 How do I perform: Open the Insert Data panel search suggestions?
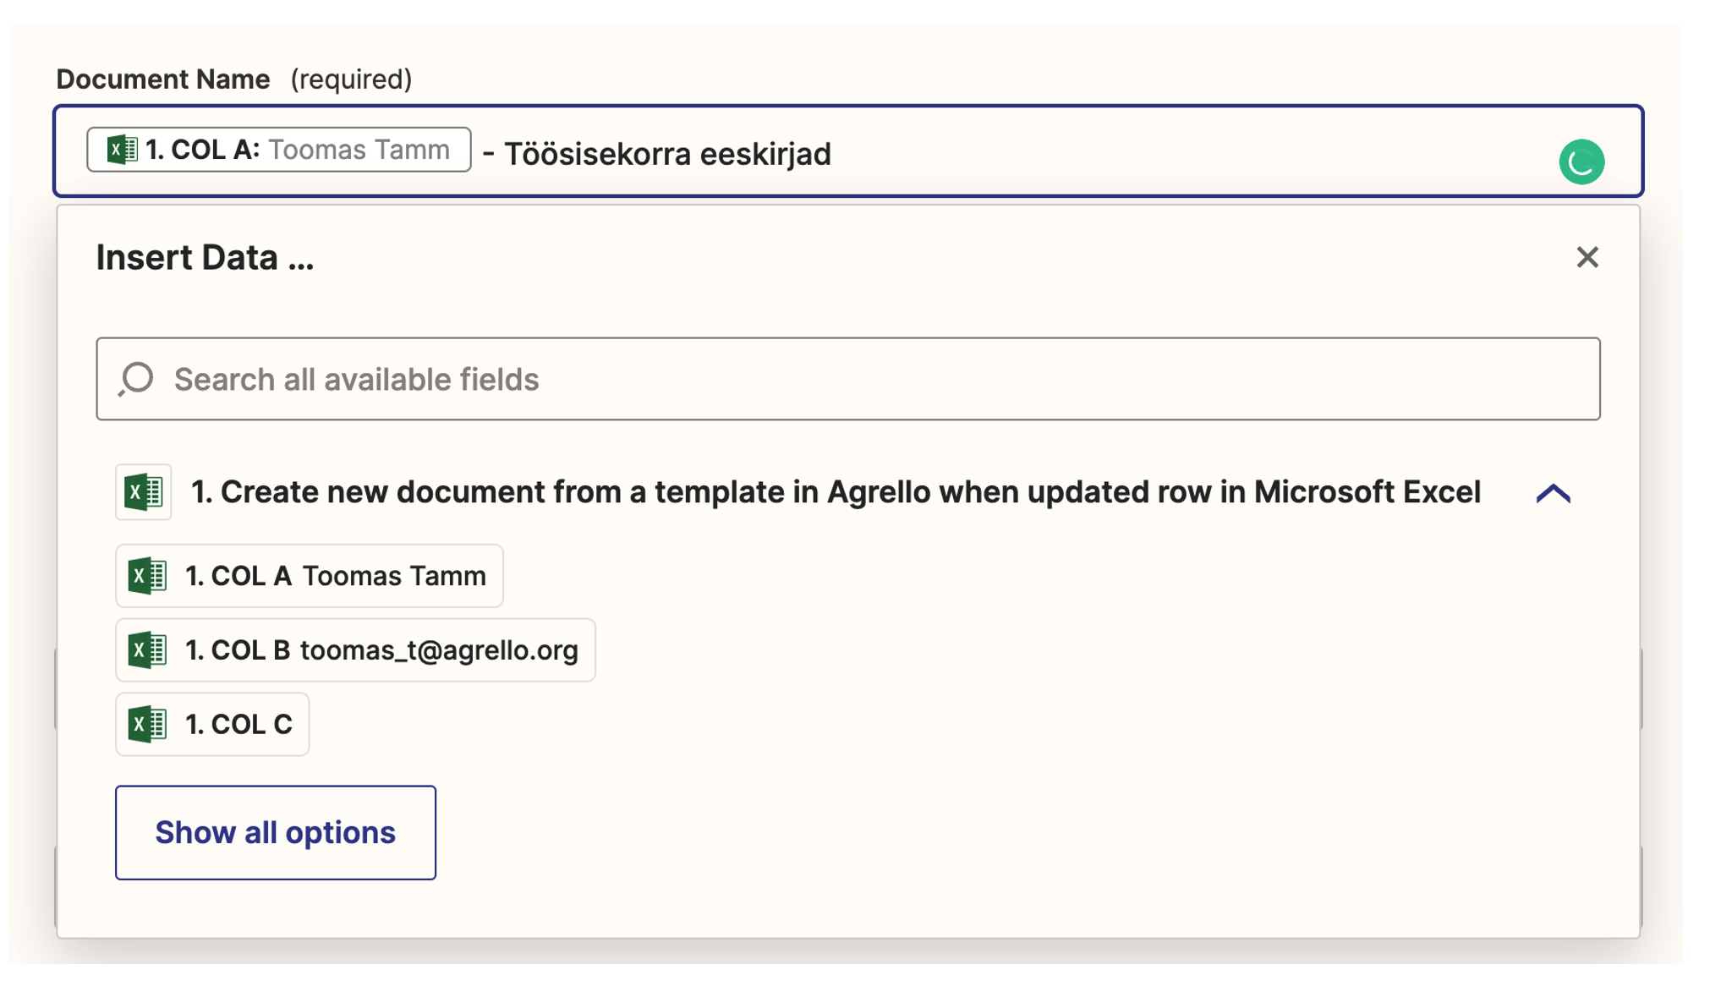(846, 379)
